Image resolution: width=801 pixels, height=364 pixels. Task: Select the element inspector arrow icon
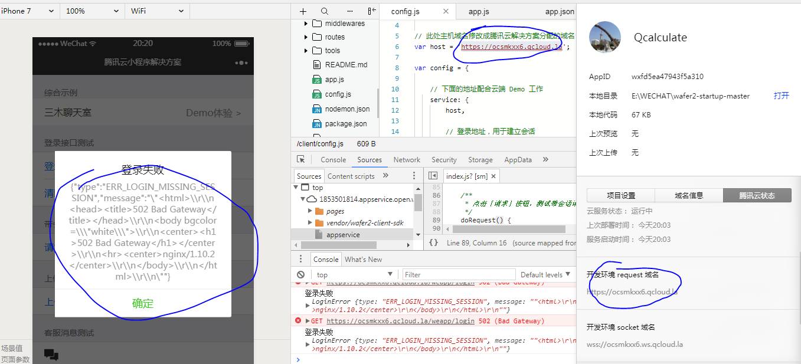coord(301,159)
